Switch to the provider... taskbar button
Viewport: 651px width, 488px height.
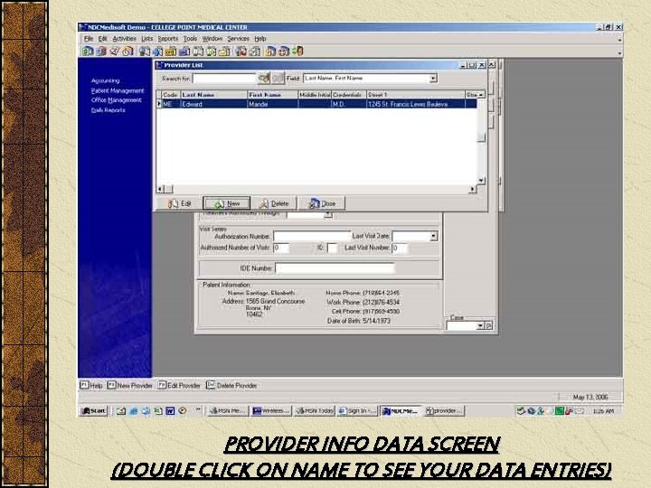click(444, 411)
